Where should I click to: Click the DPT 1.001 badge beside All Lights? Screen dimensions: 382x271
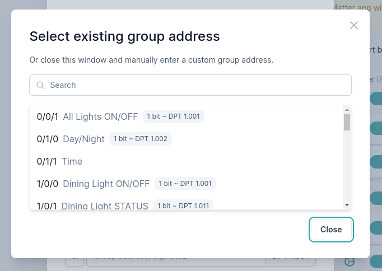tap(174, 116)
